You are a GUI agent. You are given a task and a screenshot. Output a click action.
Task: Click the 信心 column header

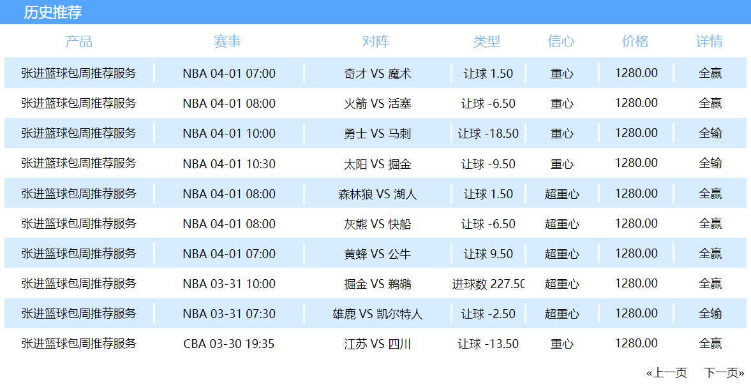[561, 41]
